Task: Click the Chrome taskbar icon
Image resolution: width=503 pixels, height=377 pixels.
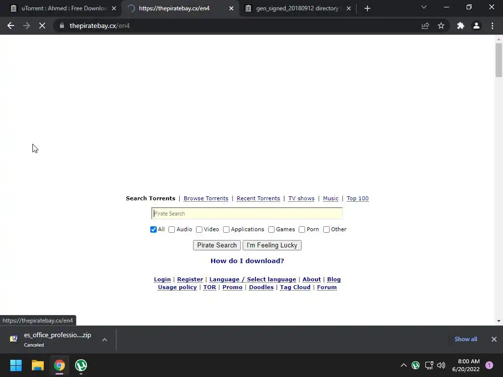Action: pyautogui.click(x=59, y=365)
